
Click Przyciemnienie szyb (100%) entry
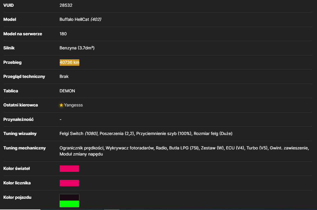click(x=164, y=134)
